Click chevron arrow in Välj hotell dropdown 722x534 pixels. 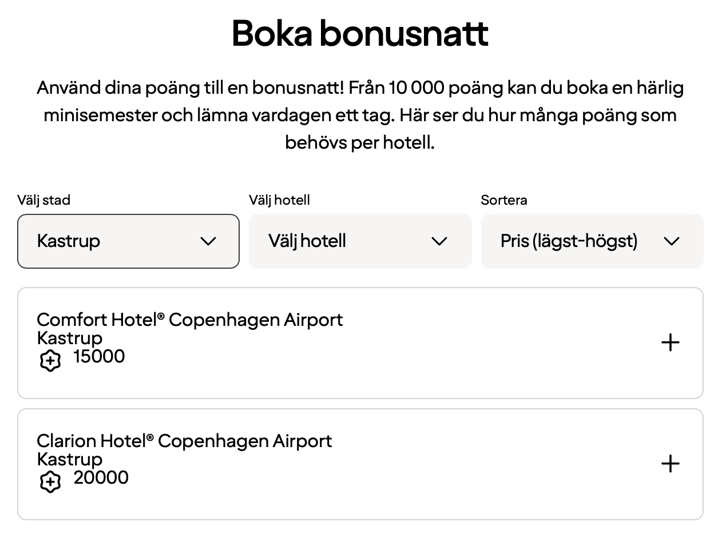click(439, 241)
